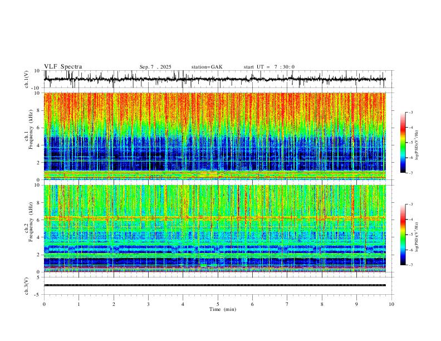Click the ch.3 black trace line
This screenshot has height=341, width=441.
pos(215,285)
